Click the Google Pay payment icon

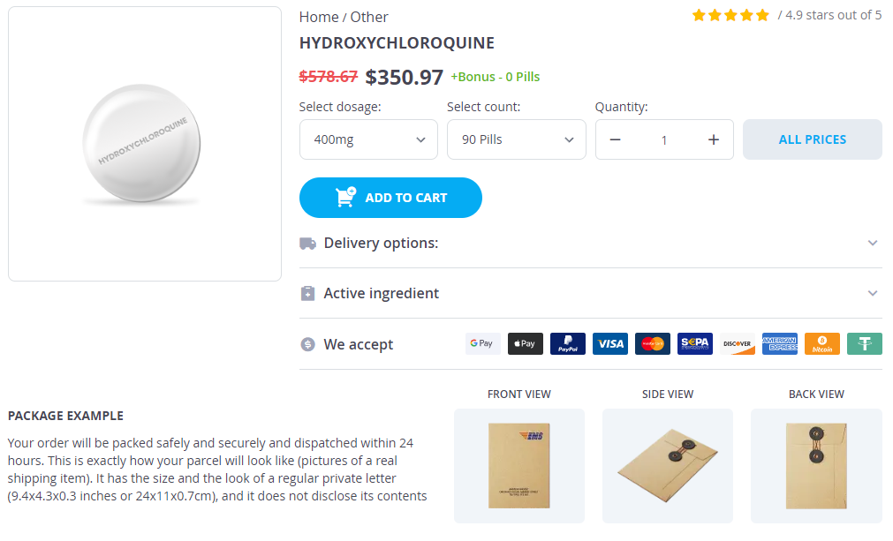(482, 344)
